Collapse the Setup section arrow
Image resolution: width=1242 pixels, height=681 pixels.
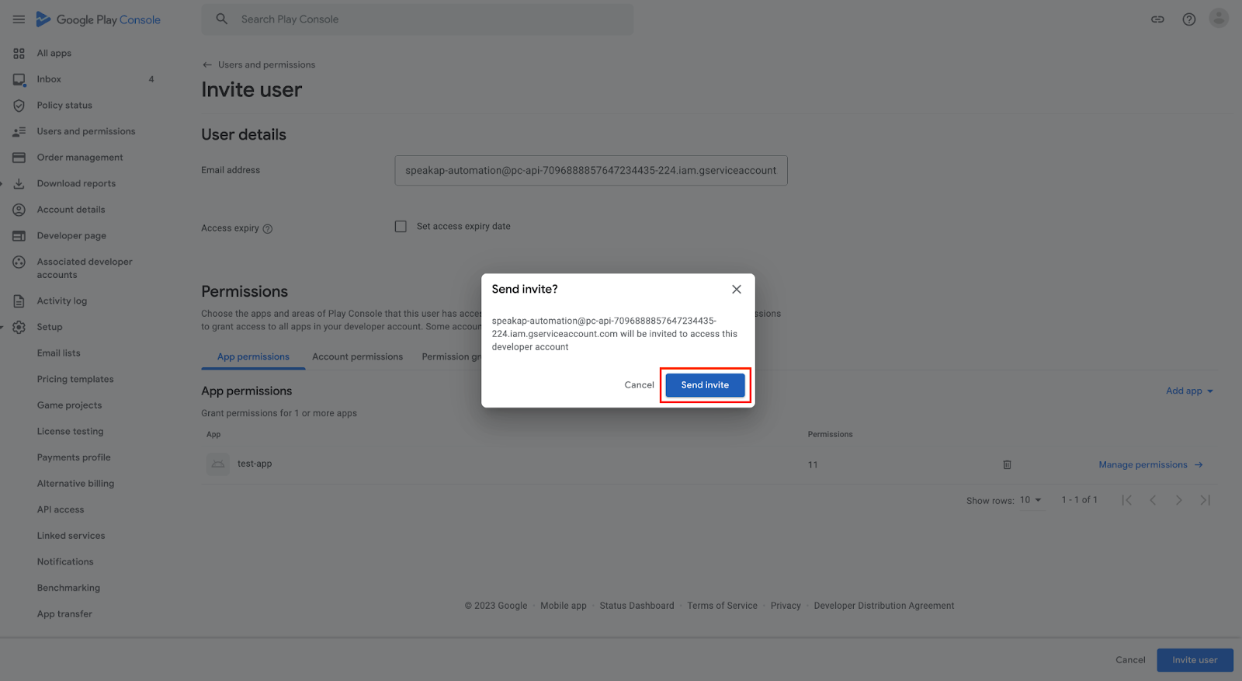pos(2,328)
